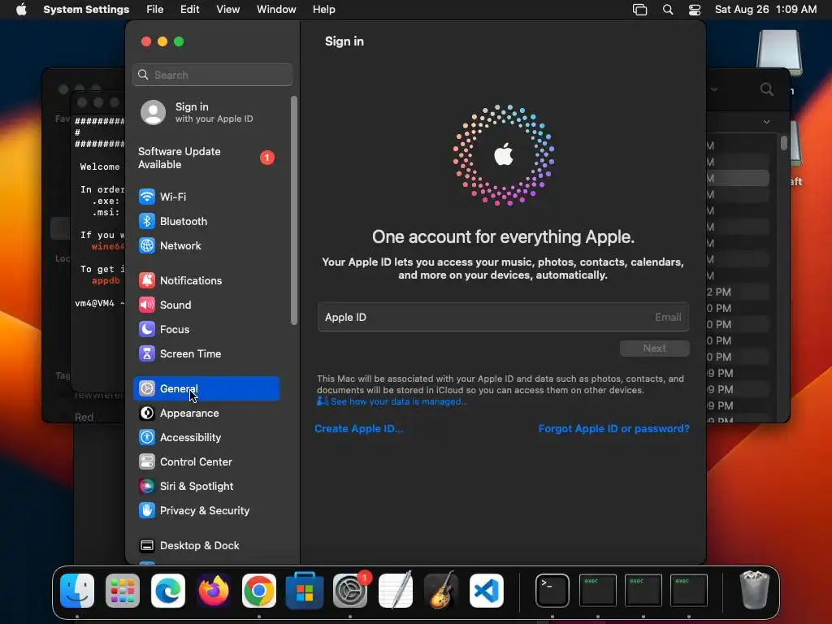Open Spotlight search in menu bar
The image size is (832, 624).
[x=668, y=10]
